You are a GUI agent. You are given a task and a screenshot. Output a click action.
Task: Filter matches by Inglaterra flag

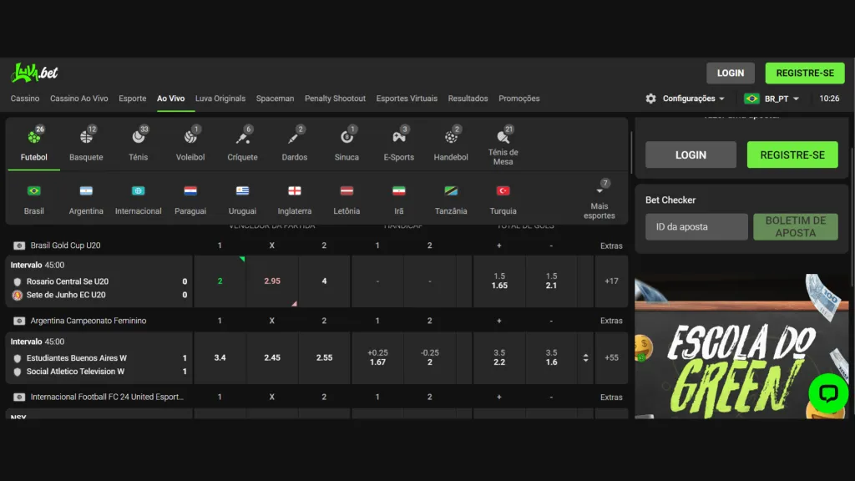click(x=295, y=191)
